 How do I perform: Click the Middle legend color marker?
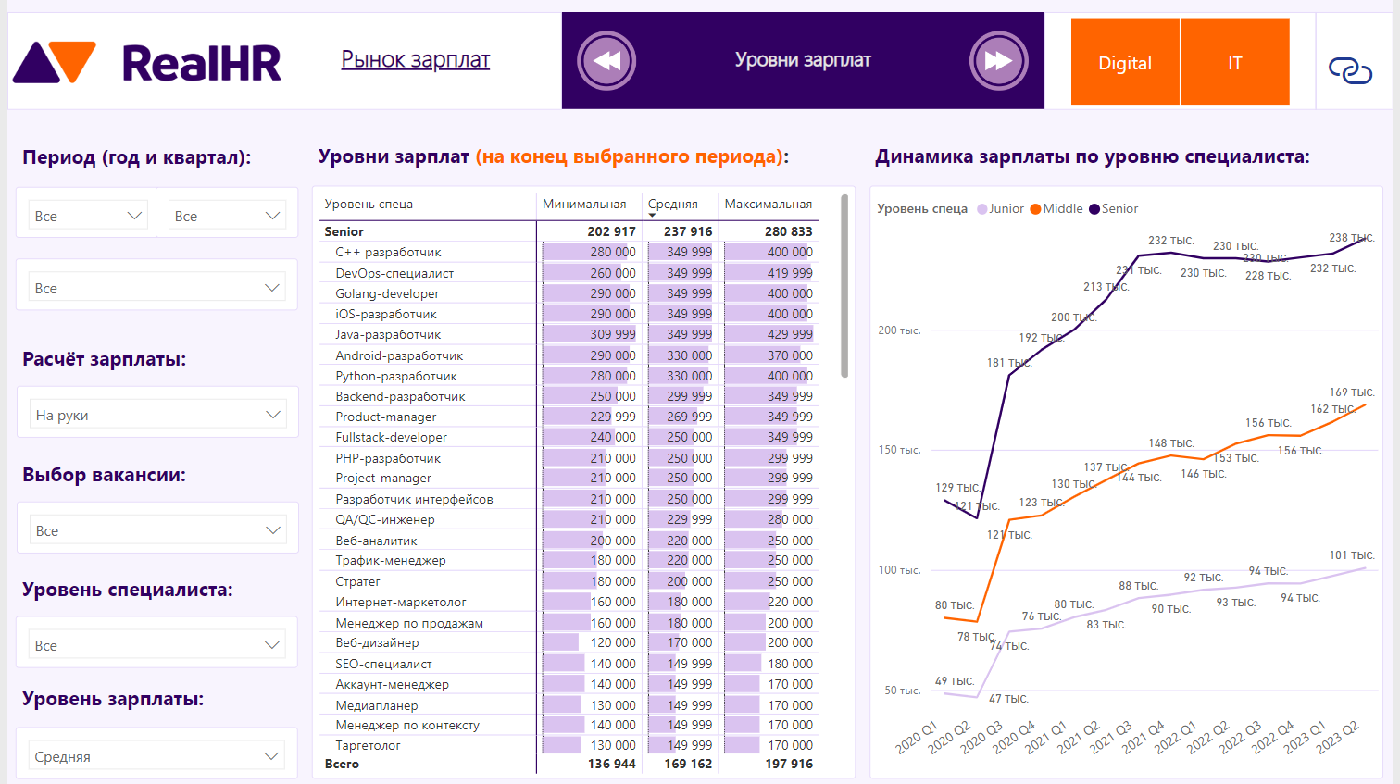pos(1035,209)
